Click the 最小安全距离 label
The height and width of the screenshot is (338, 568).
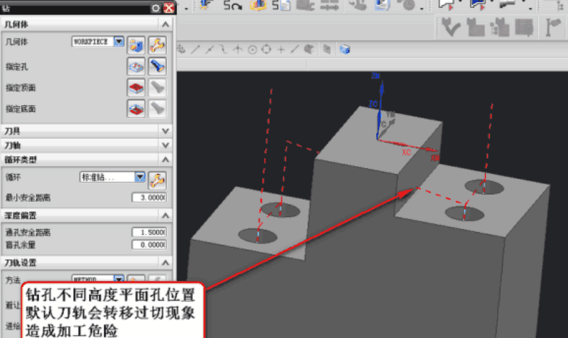point(28,198)
